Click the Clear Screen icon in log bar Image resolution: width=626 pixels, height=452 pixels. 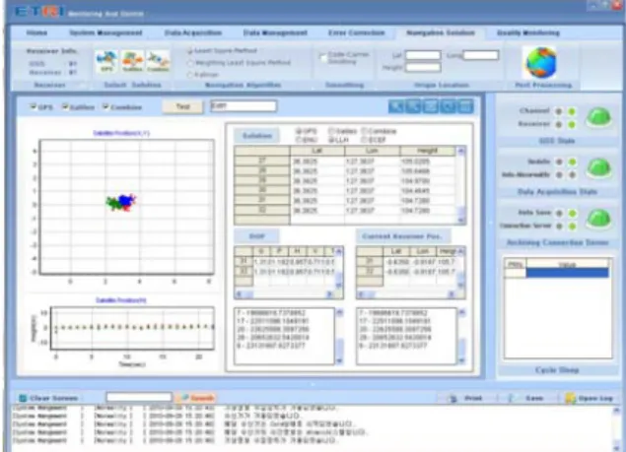(23, 398)
